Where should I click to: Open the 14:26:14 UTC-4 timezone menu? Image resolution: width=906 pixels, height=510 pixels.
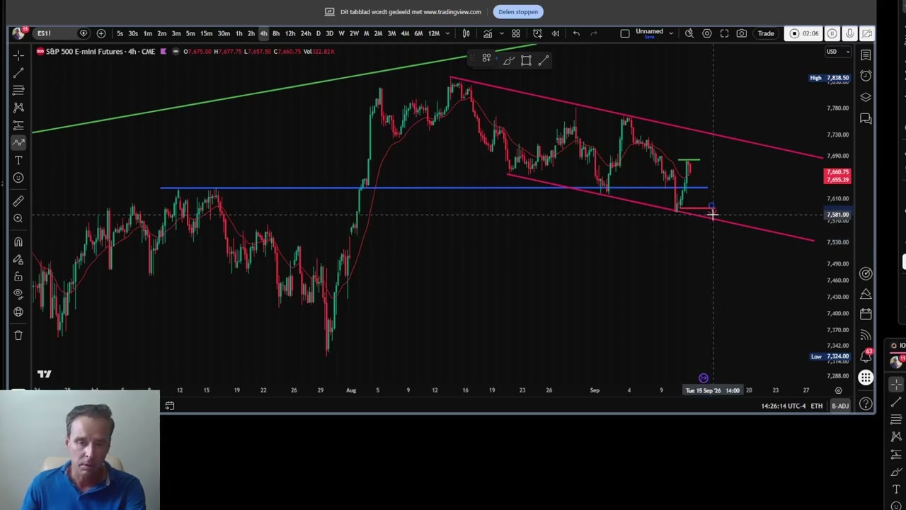[x=784, y=406]
